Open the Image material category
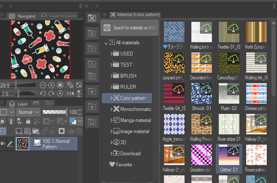Viewport: 277px width, 183px height. [131, 131]
